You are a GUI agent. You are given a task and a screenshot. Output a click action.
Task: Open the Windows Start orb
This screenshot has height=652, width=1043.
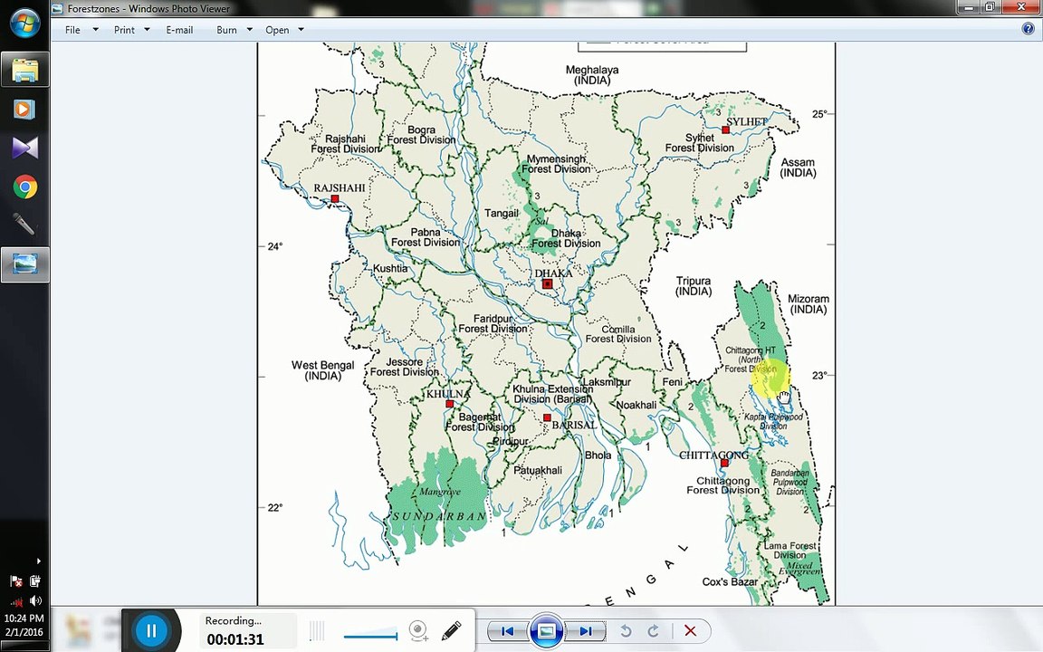click(24, 24)
